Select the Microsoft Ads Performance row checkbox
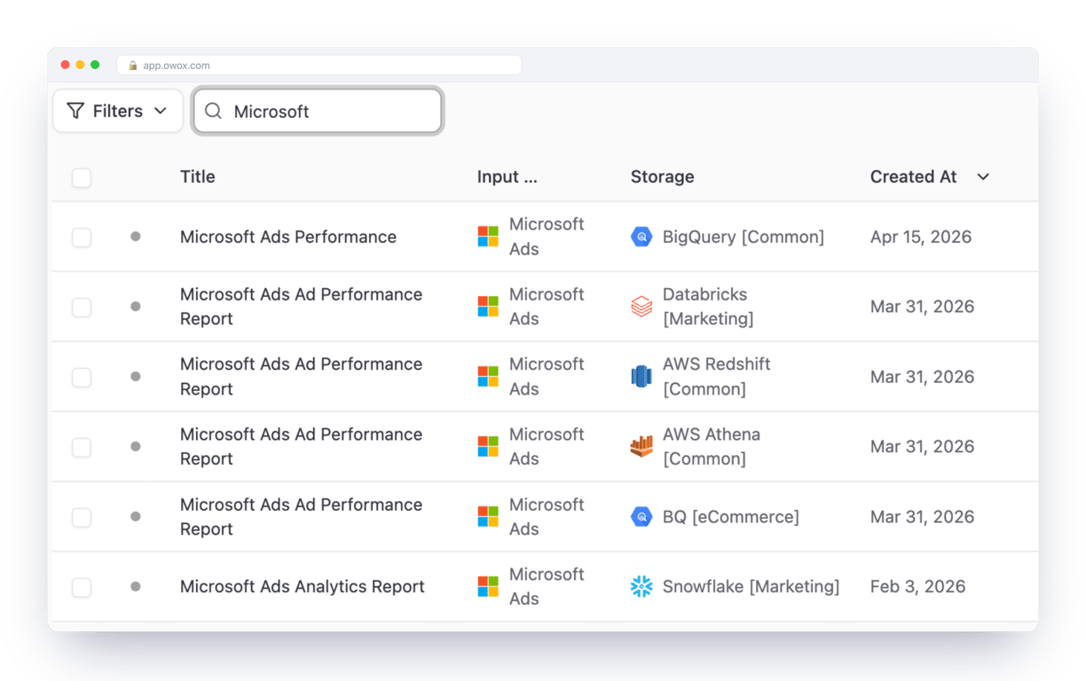The height and width of the screenshot is (681, 1086). click(82, 237)
